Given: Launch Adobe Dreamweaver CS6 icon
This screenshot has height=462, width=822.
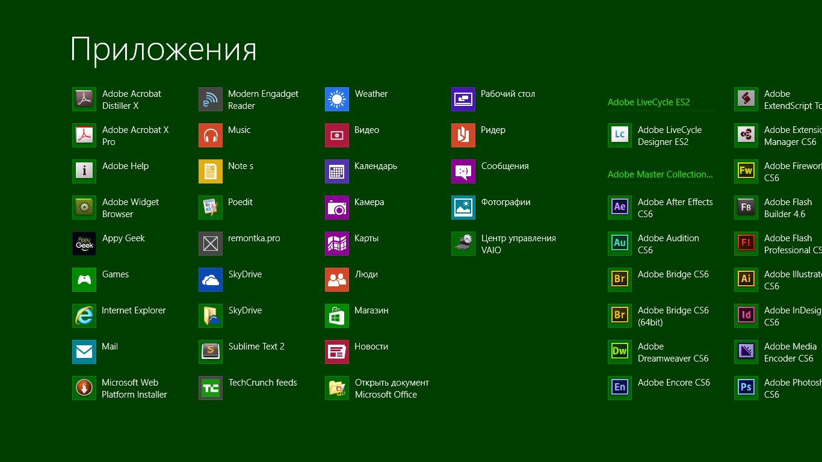Looking at the screenshot, I should coord(620,352).
